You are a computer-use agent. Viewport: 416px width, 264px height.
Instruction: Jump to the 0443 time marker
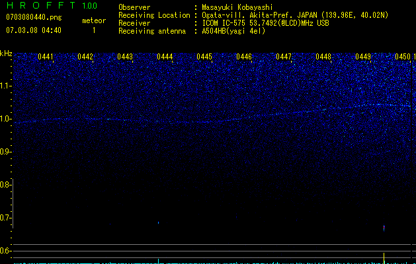click(125, 57)
